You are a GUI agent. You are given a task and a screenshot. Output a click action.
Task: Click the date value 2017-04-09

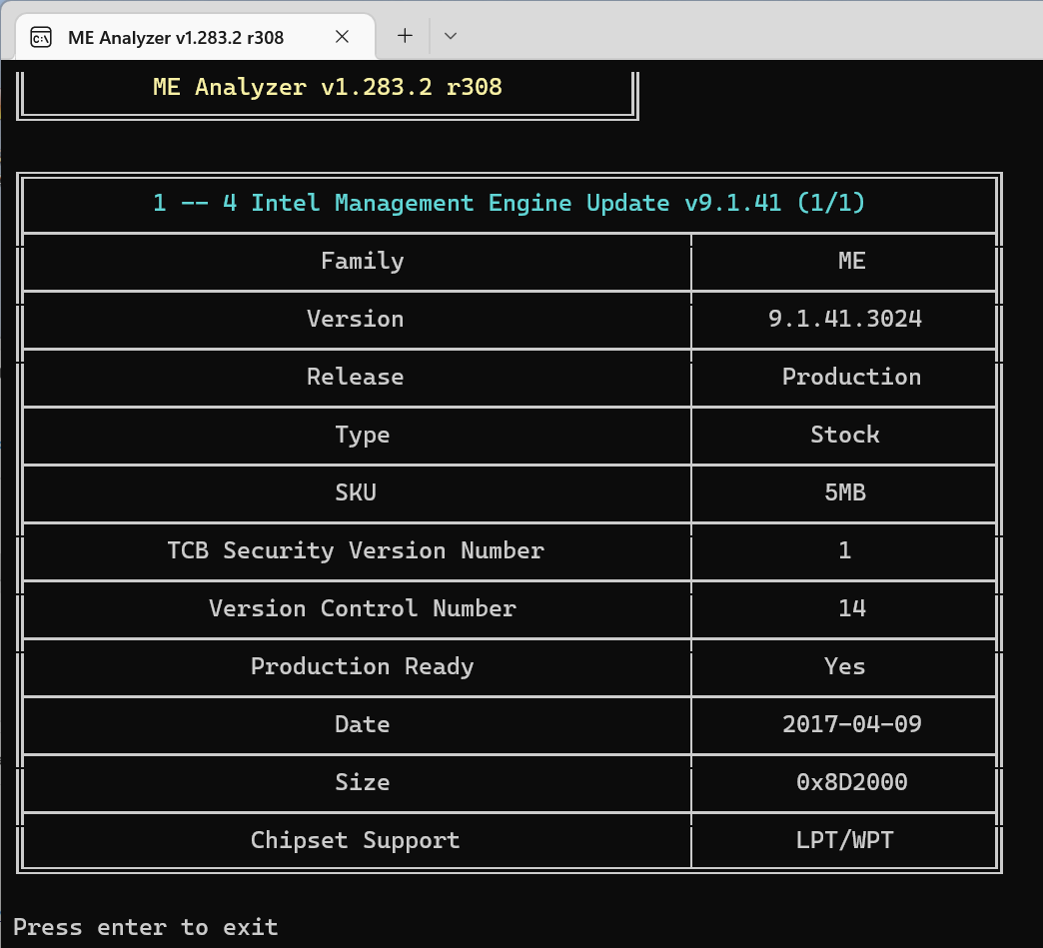tap(851, 724)
